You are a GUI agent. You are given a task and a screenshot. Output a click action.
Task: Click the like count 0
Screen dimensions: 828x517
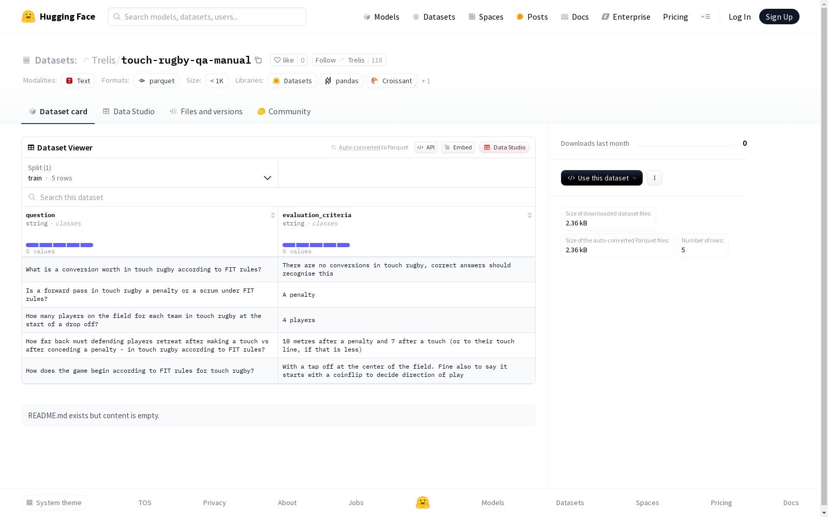(303, 60)
